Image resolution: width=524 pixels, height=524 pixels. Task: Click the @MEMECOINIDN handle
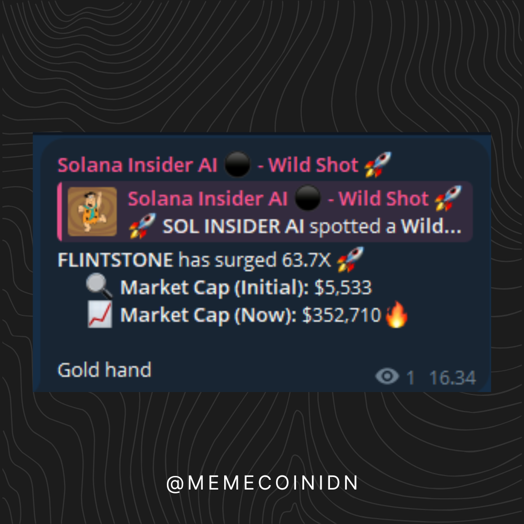pyautogui.click(x=262, y=483)
